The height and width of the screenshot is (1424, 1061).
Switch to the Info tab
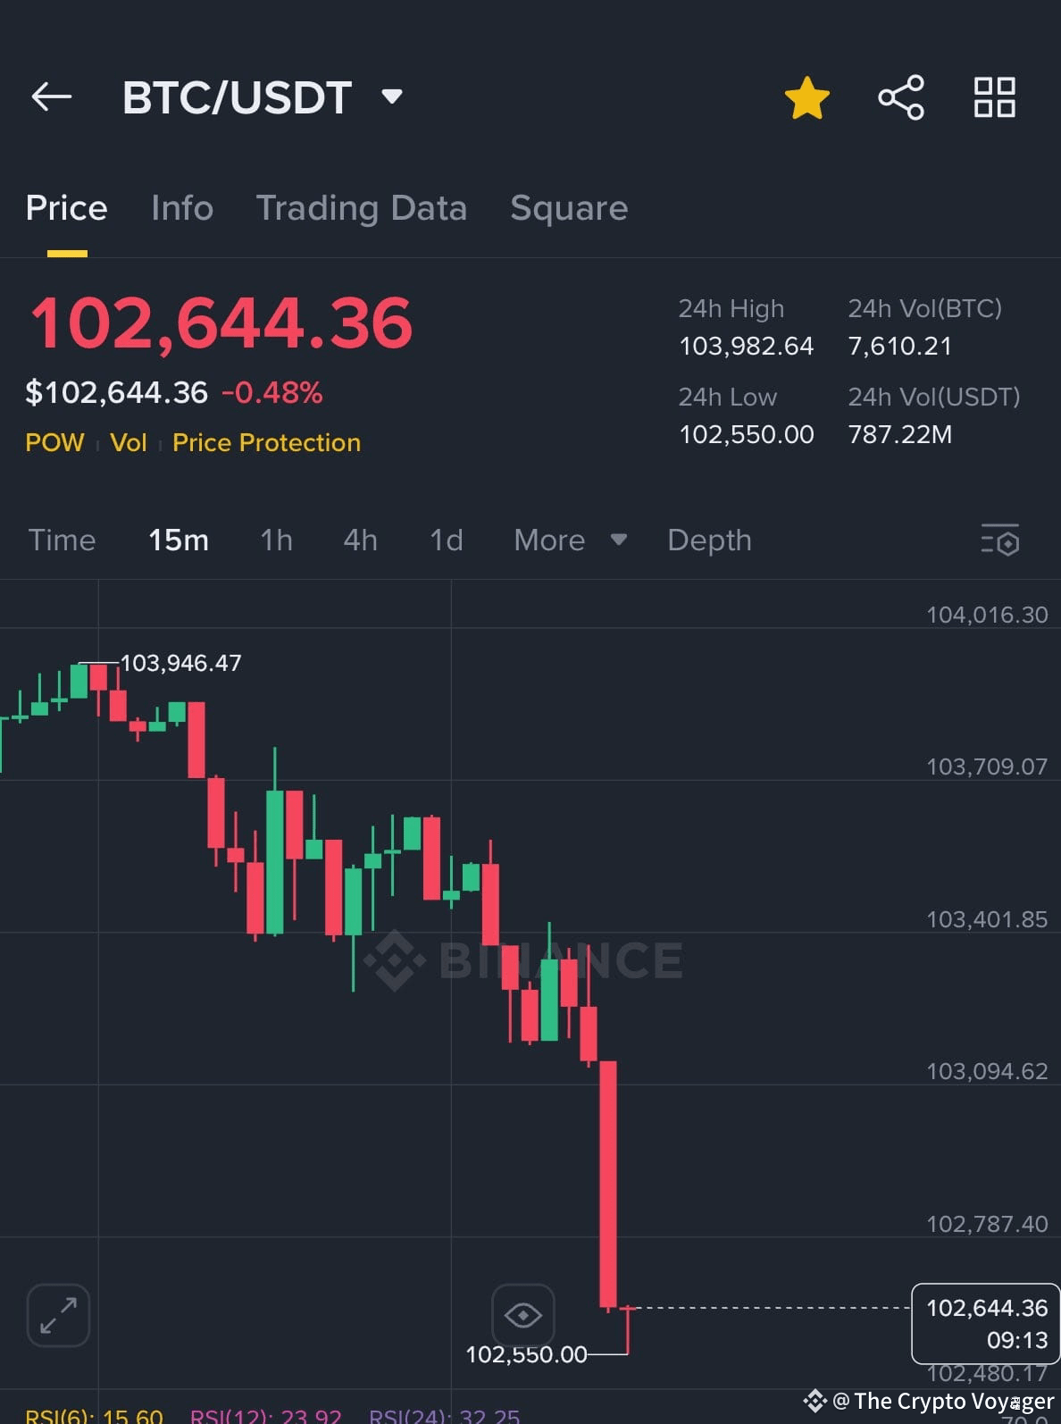click(182, 207)
